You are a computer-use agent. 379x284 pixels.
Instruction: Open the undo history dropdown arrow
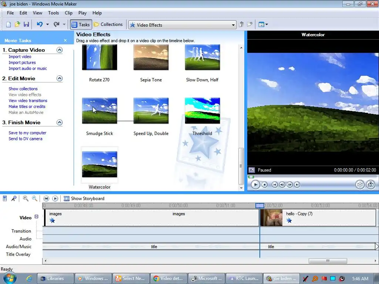click(48, 24)
